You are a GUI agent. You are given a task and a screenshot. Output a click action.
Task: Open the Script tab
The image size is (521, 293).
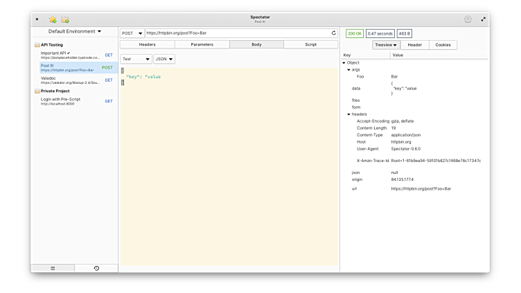coord(310,44)
